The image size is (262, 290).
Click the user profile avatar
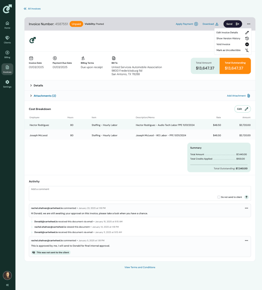tap(7, 275)
